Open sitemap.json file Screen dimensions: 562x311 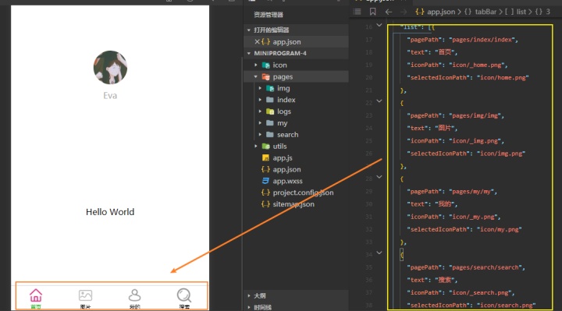[293, 204]
